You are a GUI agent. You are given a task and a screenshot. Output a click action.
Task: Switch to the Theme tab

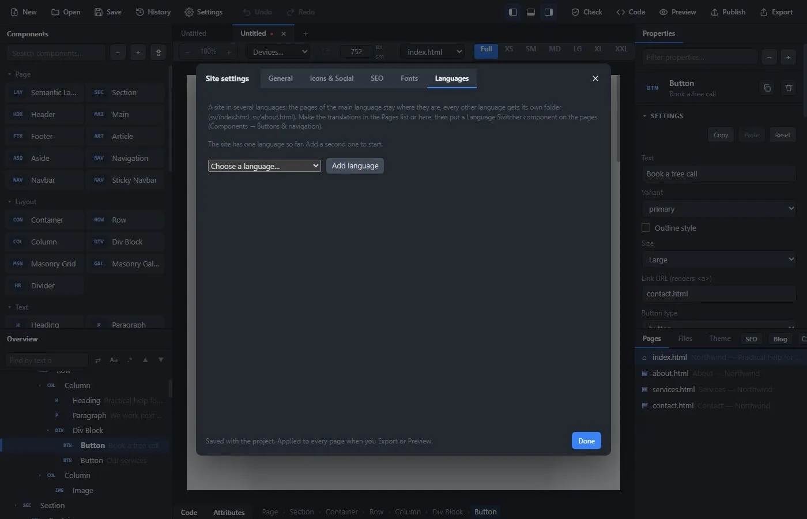tap(720, 339)
